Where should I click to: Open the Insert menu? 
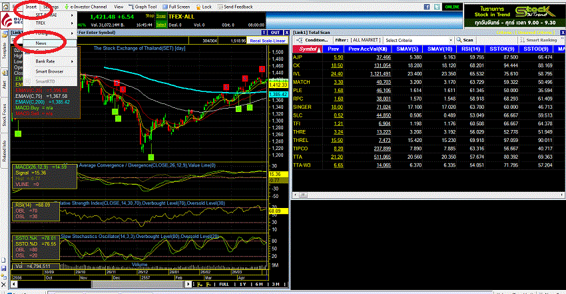(x=31, y=7)
